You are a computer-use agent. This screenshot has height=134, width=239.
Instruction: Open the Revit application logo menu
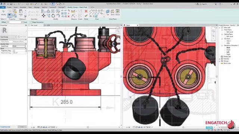1,4
